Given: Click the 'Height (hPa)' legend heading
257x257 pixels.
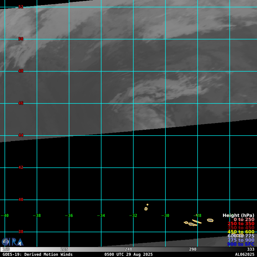Looking at the screenshot, I should [x=238, y=215].
